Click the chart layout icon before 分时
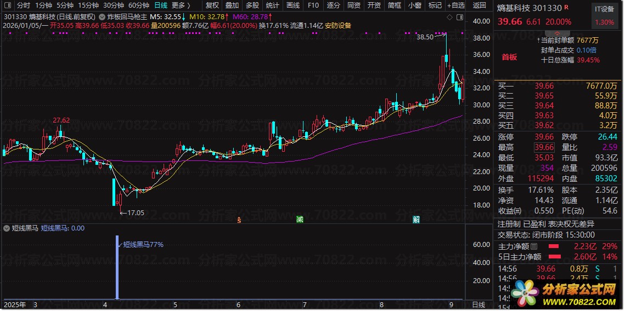This screenshot has height=311, width=625. (x=7, y=5)
